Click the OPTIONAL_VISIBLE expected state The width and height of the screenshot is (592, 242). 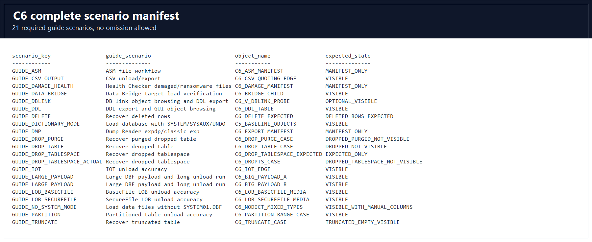click(x=351, y=101)
